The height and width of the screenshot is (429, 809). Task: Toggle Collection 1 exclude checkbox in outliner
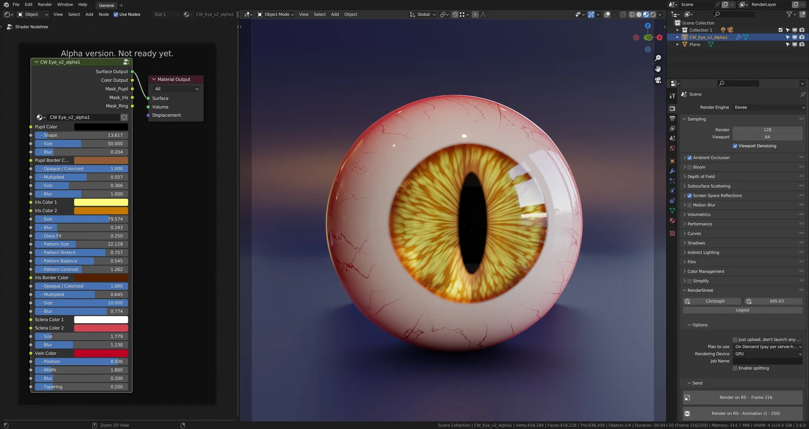(x=781, y=30)
